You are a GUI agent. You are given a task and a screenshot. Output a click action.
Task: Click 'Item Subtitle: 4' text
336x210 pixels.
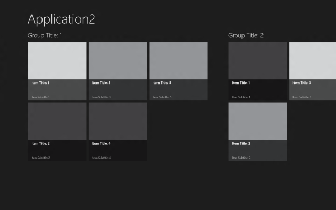pos(101,157)
